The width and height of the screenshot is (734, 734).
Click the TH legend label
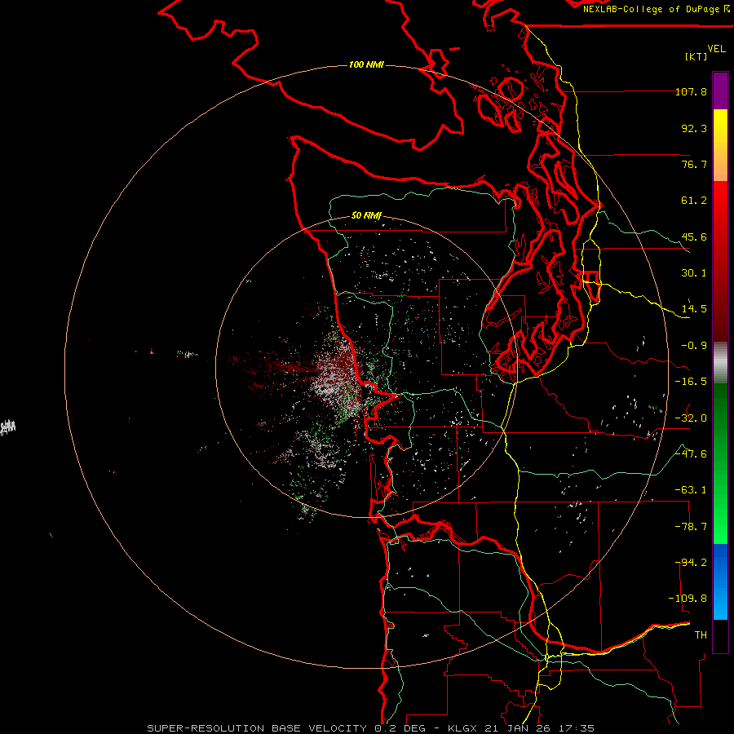(701, 635)
